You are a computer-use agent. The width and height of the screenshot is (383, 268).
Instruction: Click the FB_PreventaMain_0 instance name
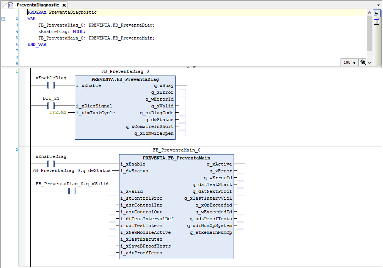(177, 150)
